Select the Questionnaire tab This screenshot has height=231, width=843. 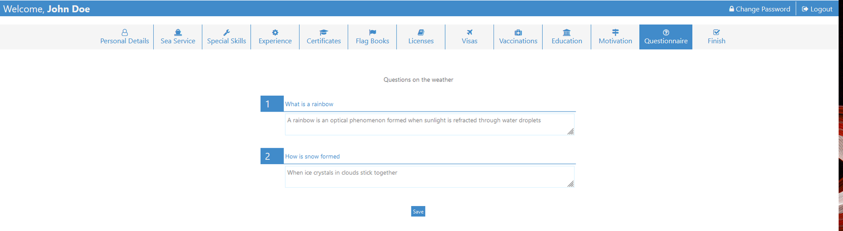click(x=666, y=37)
